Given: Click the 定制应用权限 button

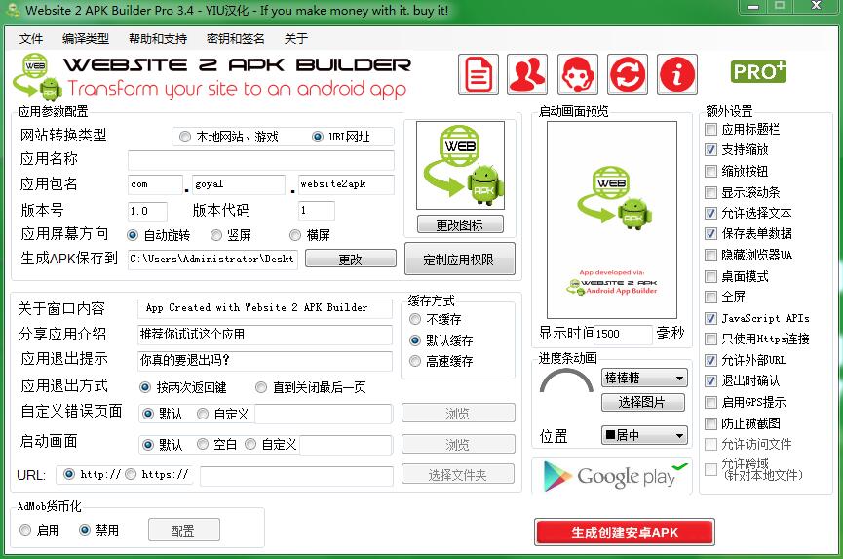Looking at the screenshot, I should 460,260.
